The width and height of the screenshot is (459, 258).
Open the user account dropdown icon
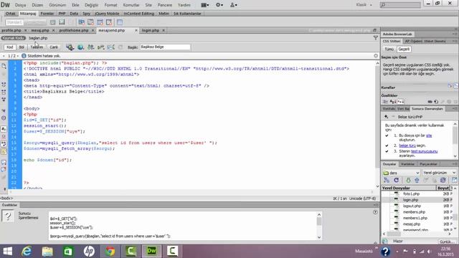(233, 5)
